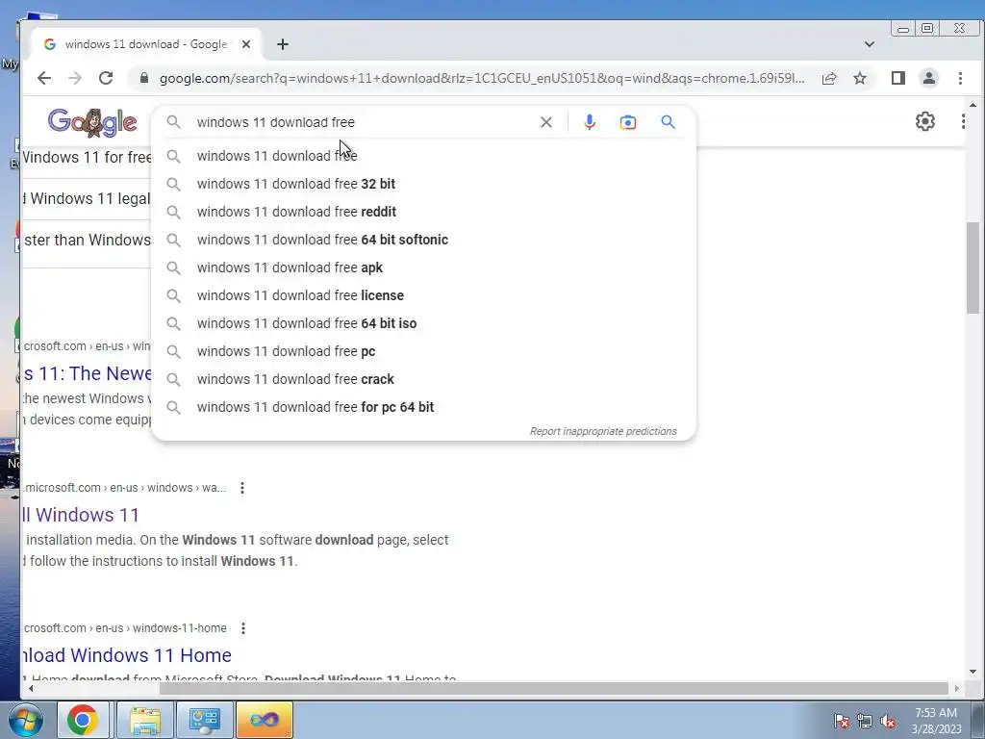The image size is (985, 739).
Task: Open options for microsoft.com windows result
Action: 242,488
